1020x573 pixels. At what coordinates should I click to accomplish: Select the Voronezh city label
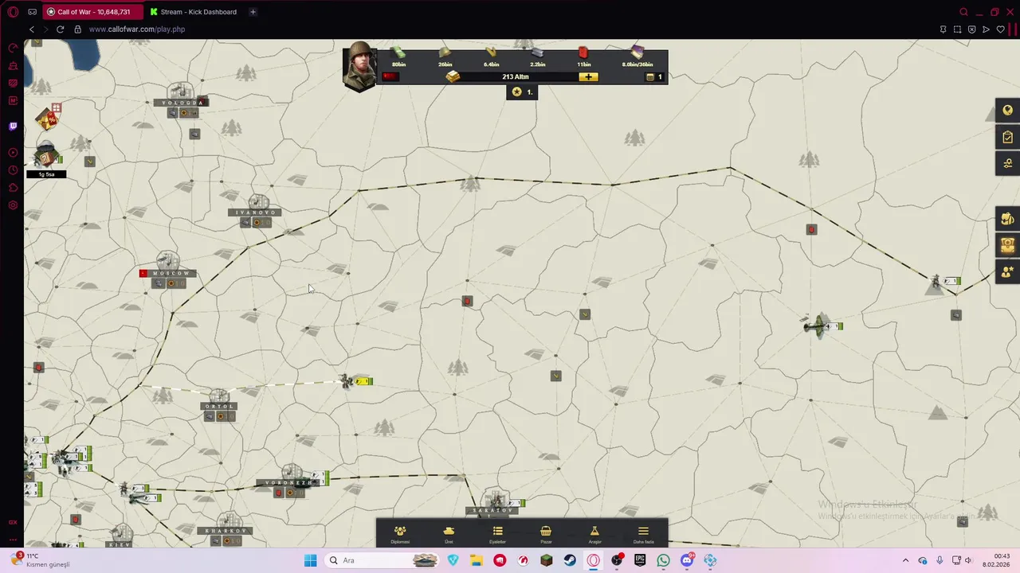pyautogui.click(x=288, y=483)
